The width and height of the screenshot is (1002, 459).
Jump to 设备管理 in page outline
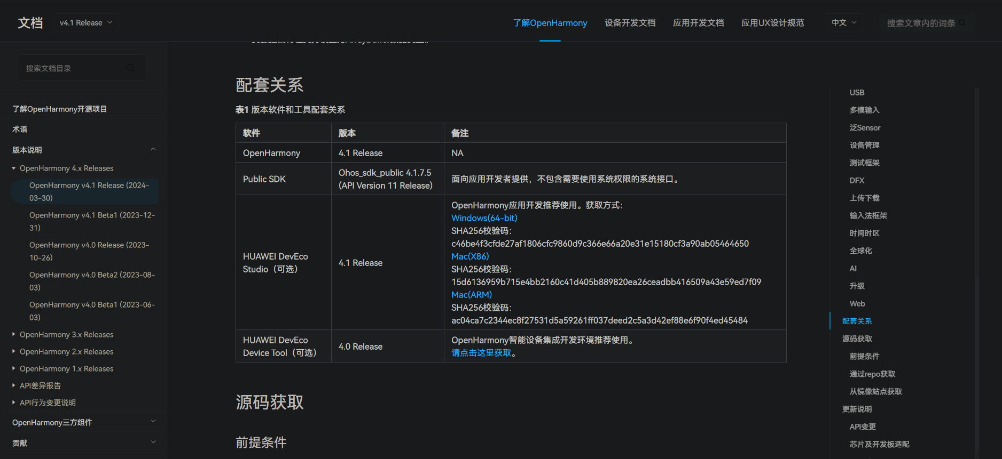pos(864,145)
